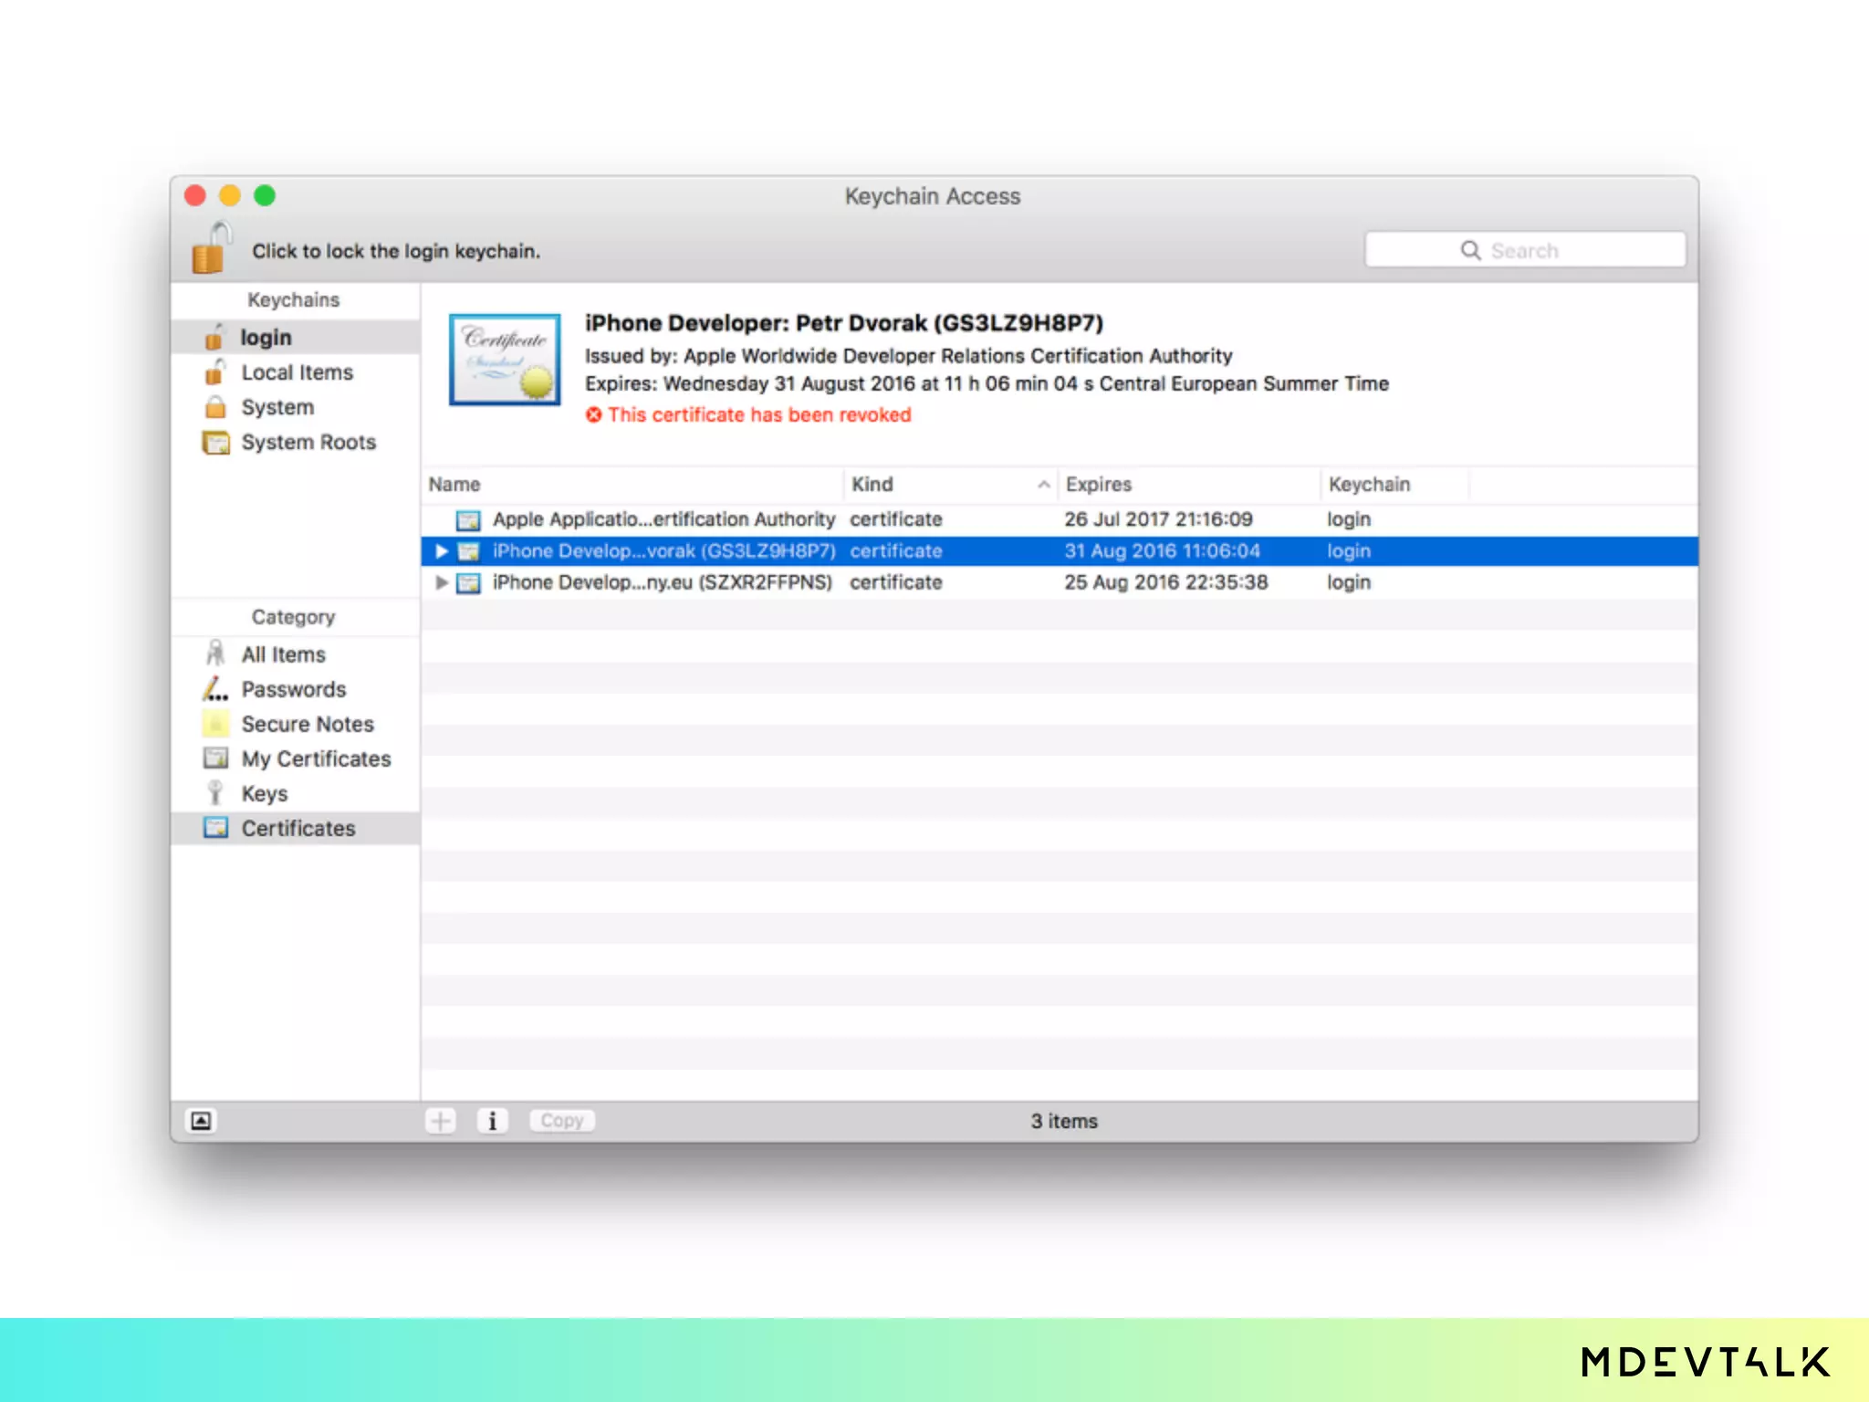Expand the iPhone Developer SZXR2FFPNS certificate row
Screen dimensions: 1869x1402
[x=442, y=582]
